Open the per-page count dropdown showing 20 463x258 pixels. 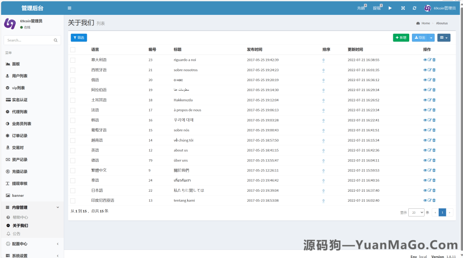[x=416, y=212]
